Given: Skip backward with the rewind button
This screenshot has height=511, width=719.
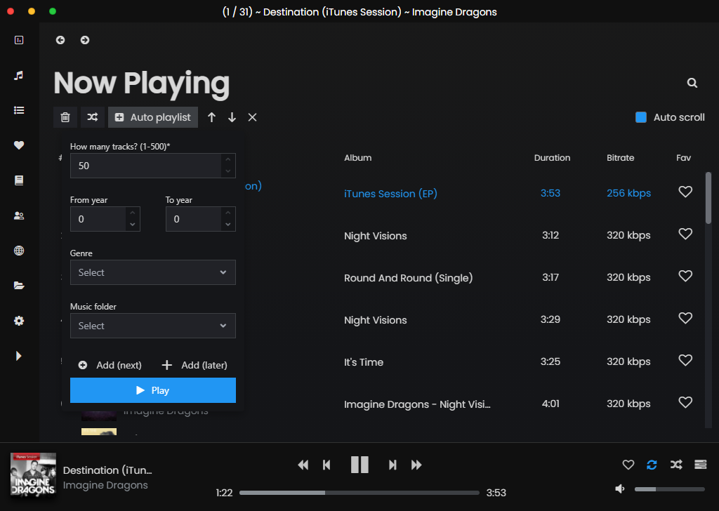Looking at the screenshot, I should click(x=303, y=465).
